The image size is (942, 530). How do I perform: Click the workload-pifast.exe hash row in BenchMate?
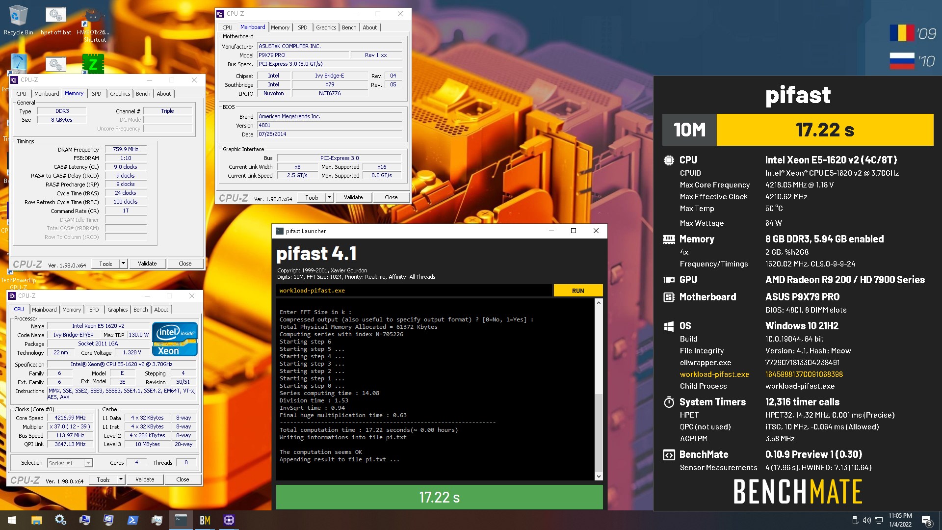[761, 374]
